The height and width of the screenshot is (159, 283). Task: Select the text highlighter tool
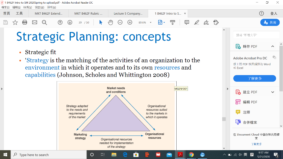click(196, 22)
